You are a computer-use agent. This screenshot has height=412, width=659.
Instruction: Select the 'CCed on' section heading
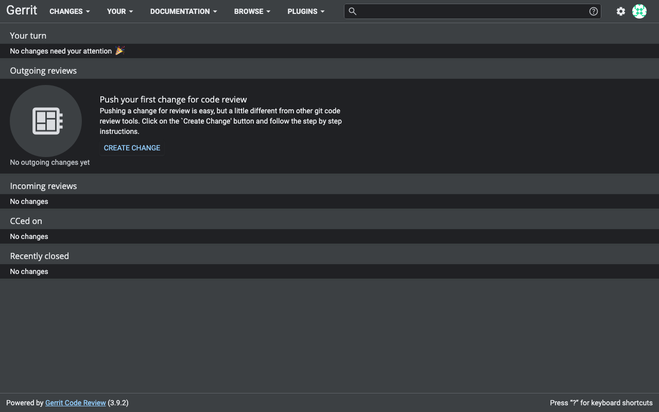(26, 221)
